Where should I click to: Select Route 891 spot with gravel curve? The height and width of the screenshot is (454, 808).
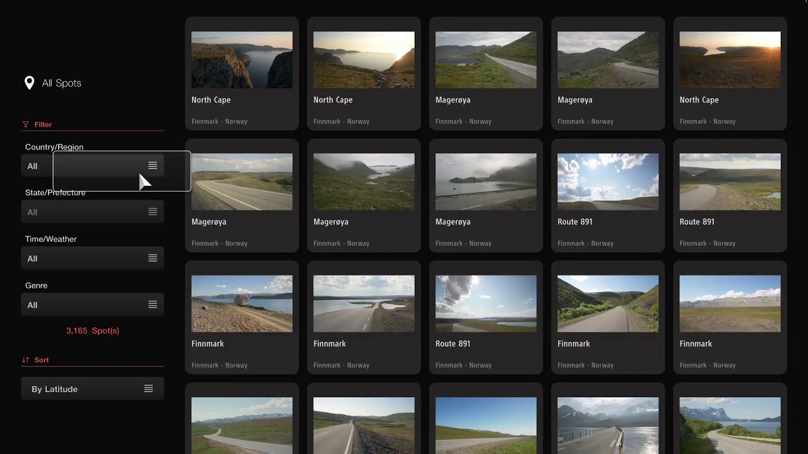730,195
